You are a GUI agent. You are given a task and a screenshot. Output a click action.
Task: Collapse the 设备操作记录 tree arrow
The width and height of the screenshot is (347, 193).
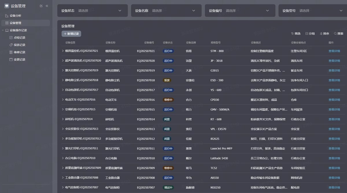(x=3, y=30)
